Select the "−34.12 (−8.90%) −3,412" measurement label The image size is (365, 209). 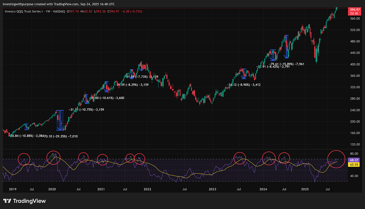[243, 85]
